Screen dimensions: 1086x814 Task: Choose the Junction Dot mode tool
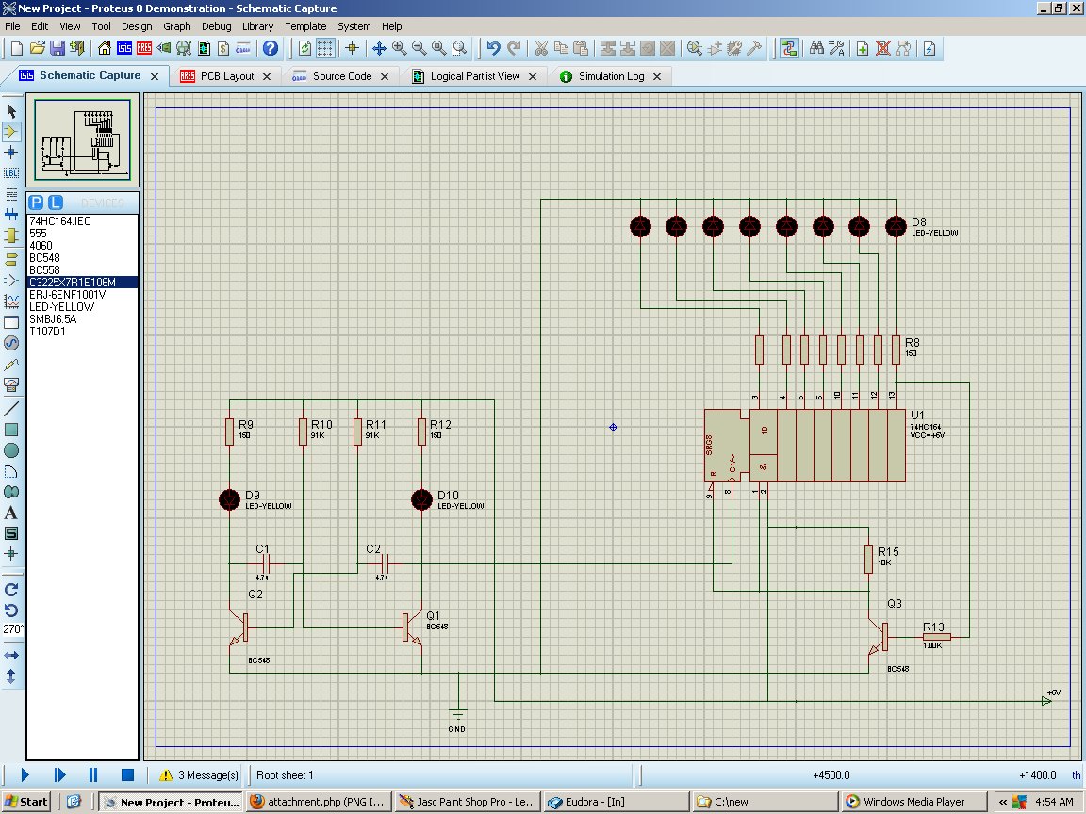pyautogui.click(x=11, y=153)
